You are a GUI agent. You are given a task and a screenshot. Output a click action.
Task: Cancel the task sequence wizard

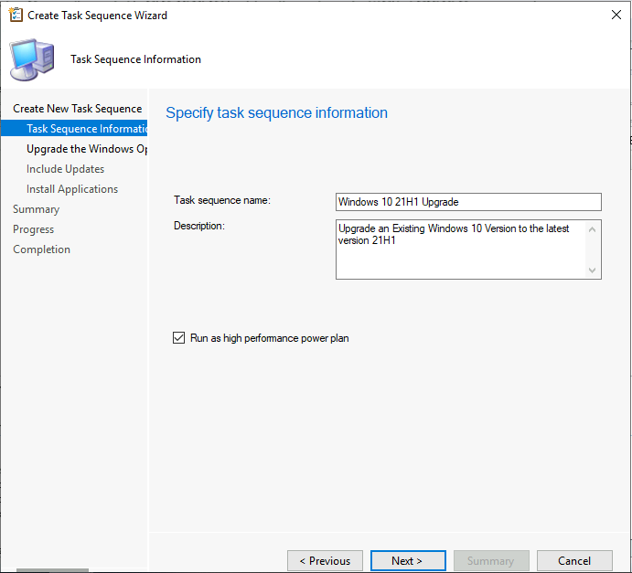(574, 560)
